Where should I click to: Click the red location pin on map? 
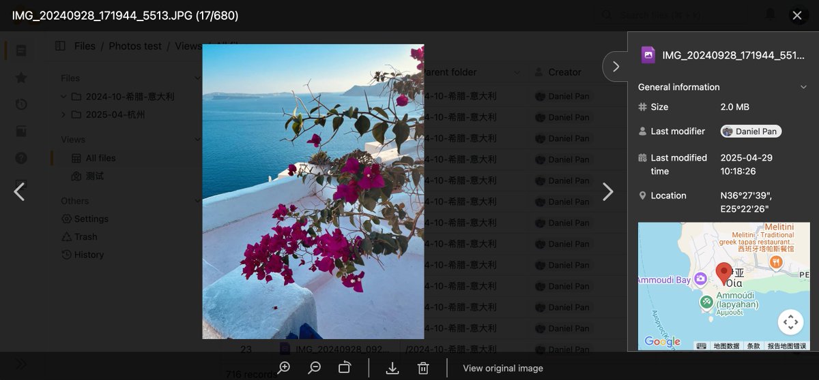pyautogui.click(x=723, y=274)
